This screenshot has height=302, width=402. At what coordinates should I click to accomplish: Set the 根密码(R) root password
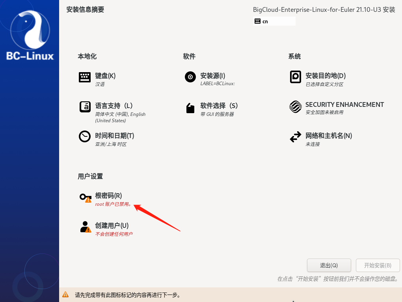click(108, 196)
